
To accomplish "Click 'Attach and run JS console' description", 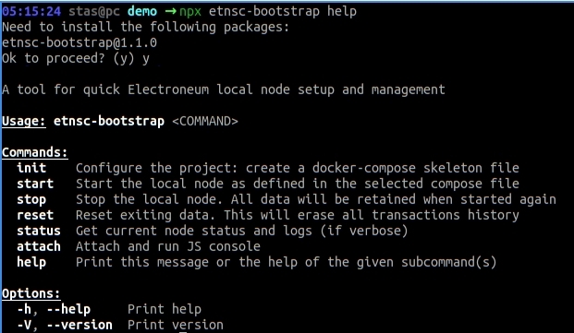I will [x=168, y=246].
